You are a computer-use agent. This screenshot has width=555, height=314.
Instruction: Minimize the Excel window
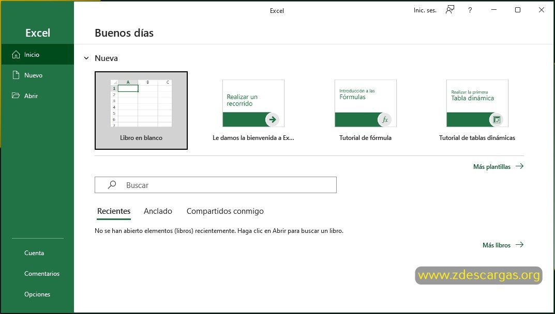coord(494,10)
